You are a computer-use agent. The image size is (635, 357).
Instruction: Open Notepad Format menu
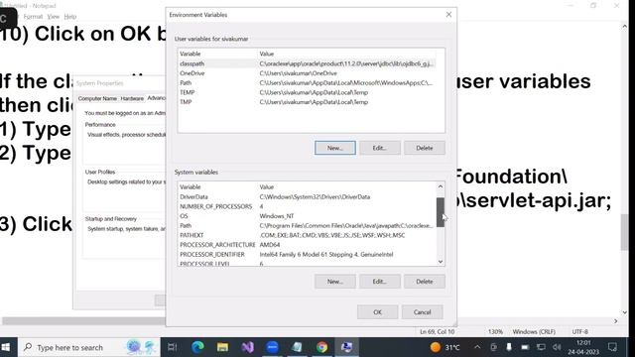pyautogui.click(x=33, y=17)
